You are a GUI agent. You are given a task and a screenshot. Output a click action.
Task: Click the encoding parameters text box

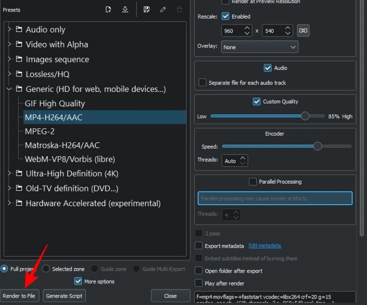(275, 297)
